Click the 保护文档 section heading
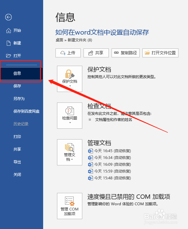The height and width of the screenshot is (229, 188). [x=99, y=69]
